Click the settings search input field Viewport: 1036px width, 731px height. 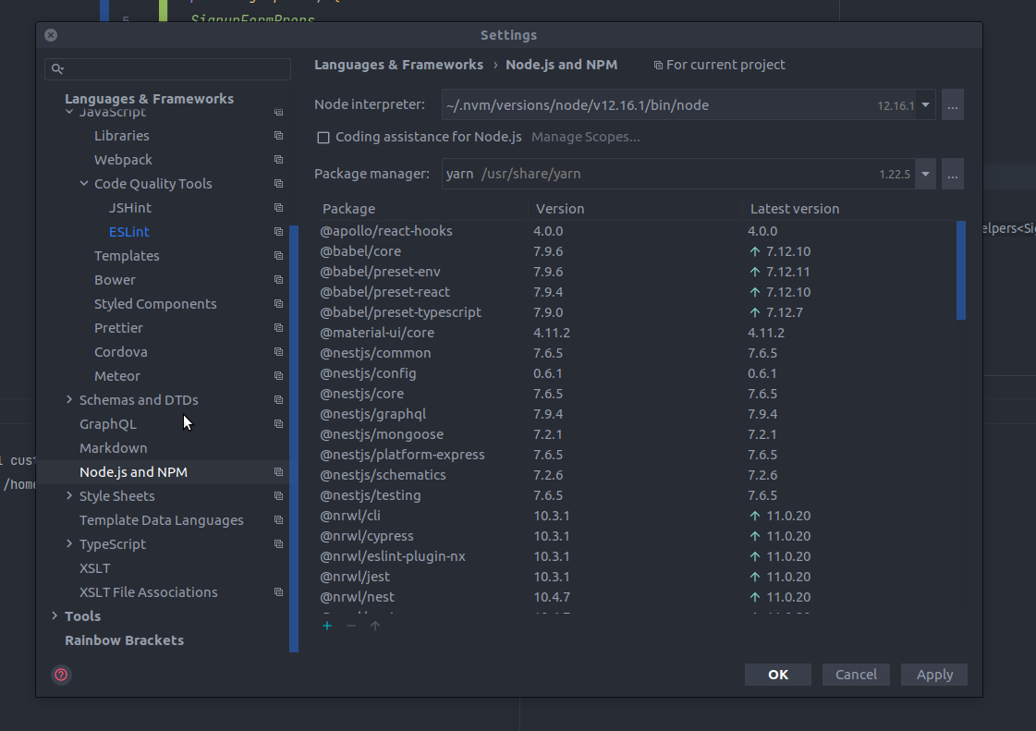click(x=168, y=68)
